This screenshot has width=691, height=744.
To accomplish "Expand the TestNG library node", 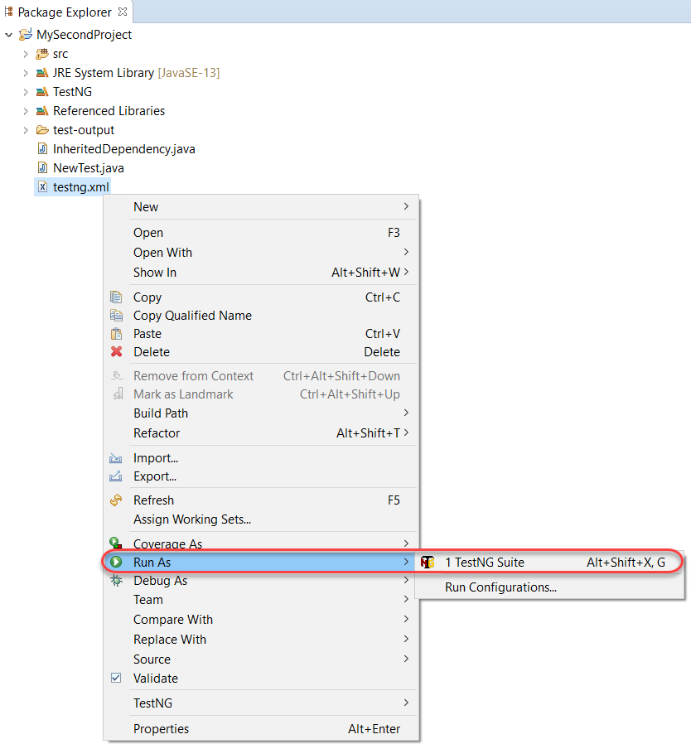I will [x=26, y=92].
